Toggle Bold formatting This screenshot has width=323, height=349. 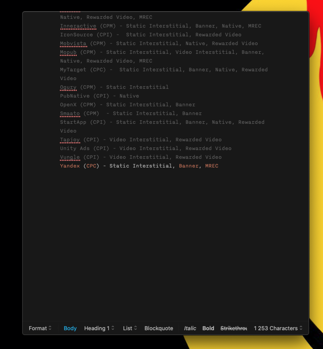(208, 328)
